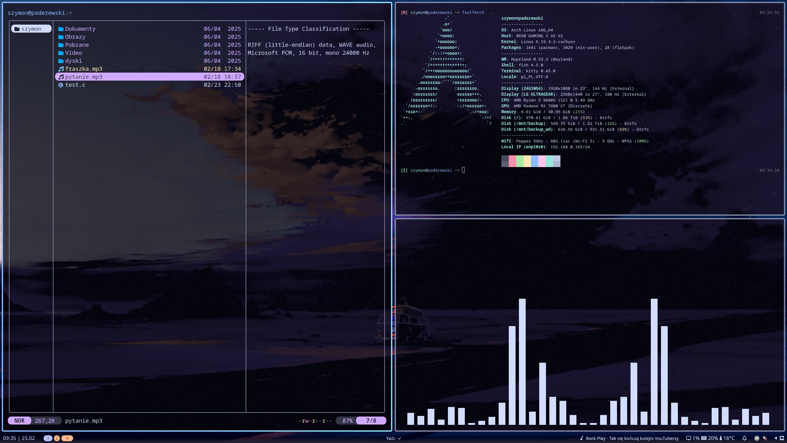Select the Video folder row
This screenshot has height=443, width=787.
tap(150, 53)
